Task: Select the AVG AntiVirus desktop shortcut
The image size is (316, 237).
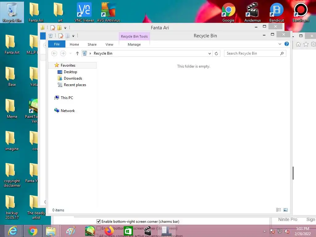Action: tap(108, 12)
